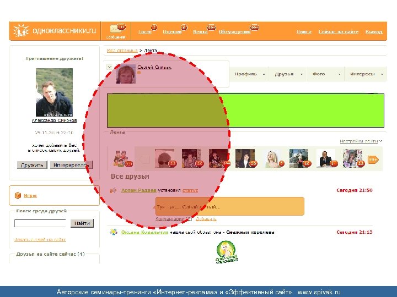The height and width of the screenshot is (297, 397).
Task: Open the feed settings dropdown above the friend strip
Action: coord(361,141)
